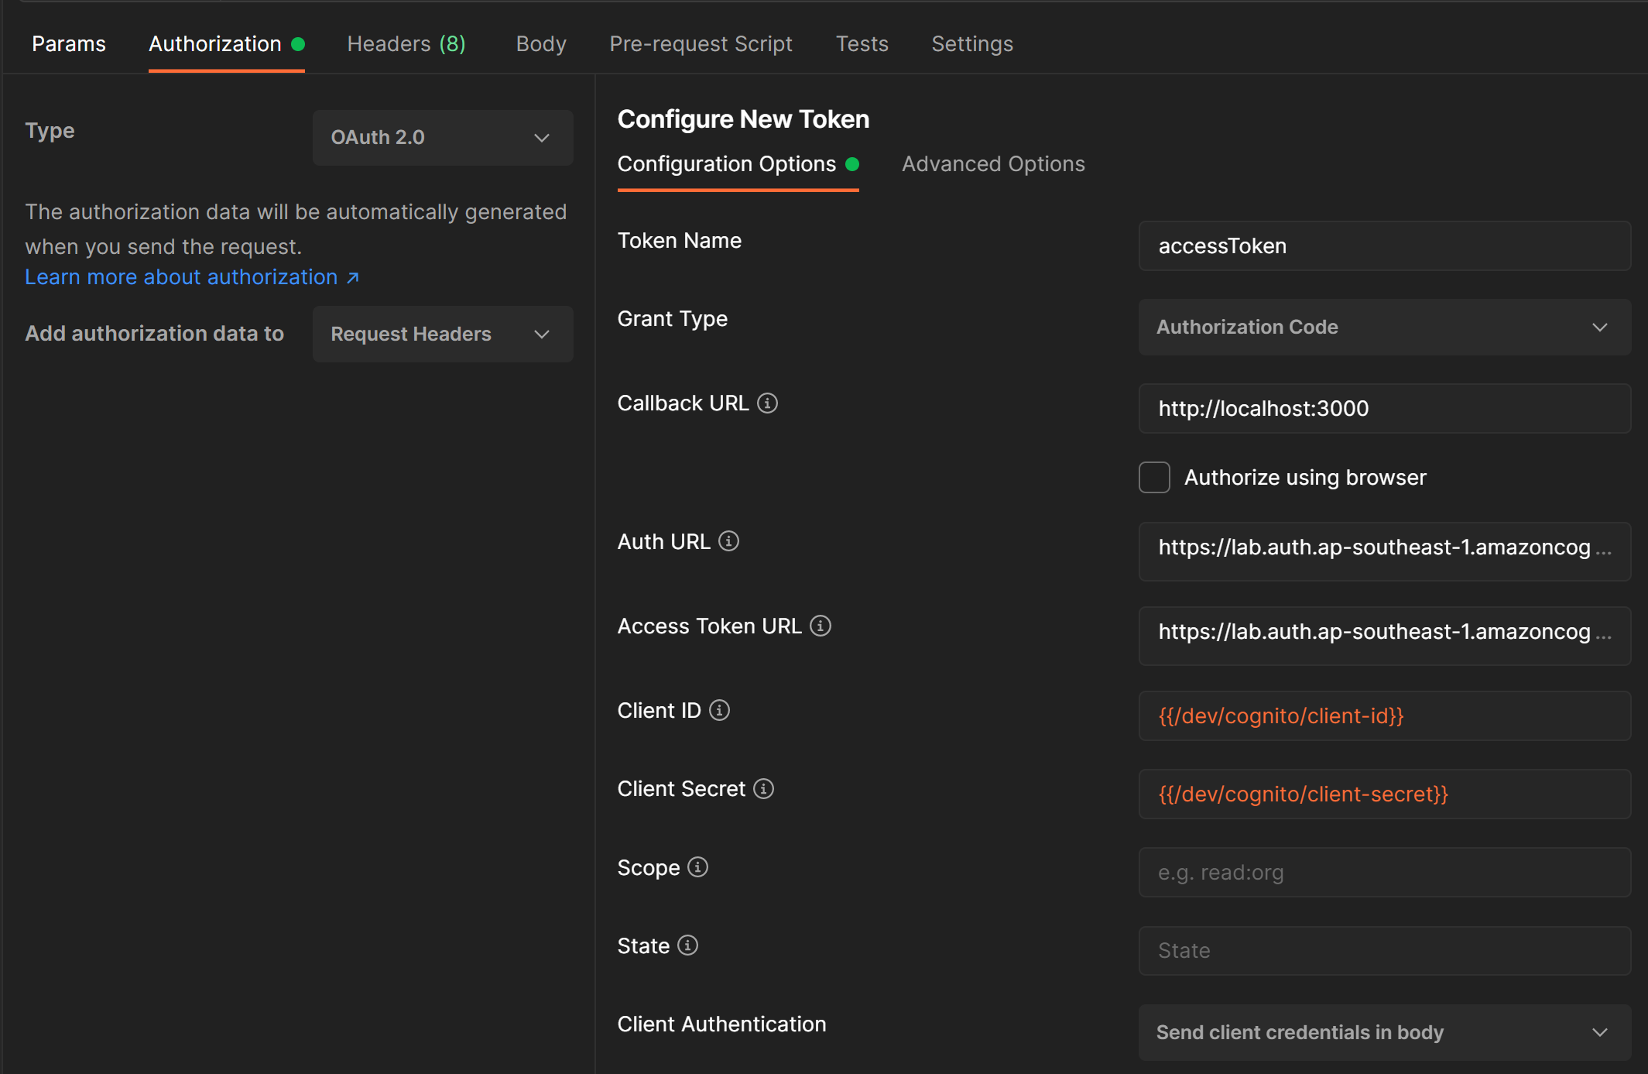Open the Authorization Code grant type dropdown
The height and width of the screenshot is (1074, 1648).
pyautogui.click(x=1385, y=328)
